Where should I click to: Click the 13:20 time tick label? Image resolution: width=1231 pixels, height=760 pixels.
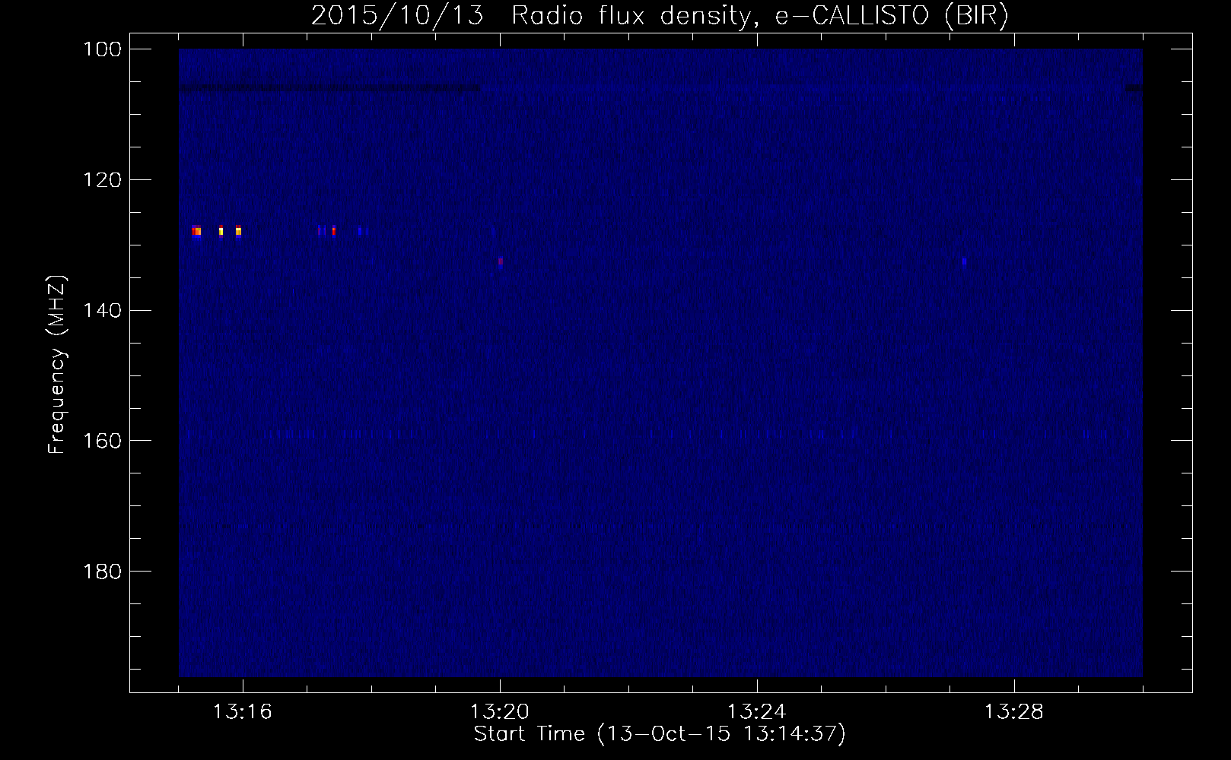click(x=500, y=712)
